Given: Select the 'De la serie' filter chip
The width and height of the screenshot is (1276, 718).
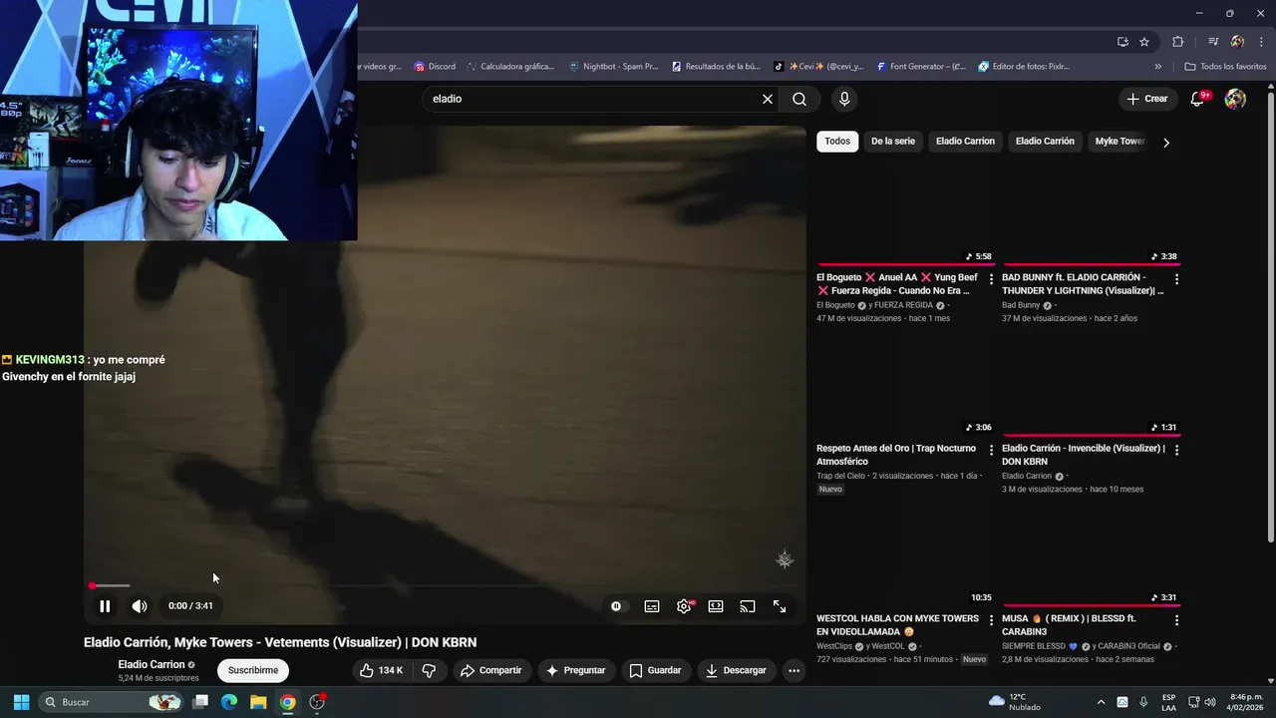Looking at the screenshot, I should pos(893,142).
